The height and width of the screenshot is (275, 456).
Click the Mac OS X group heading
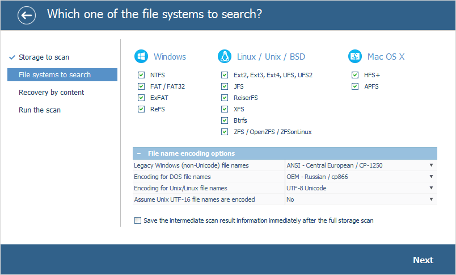click(x=386, y=56)
